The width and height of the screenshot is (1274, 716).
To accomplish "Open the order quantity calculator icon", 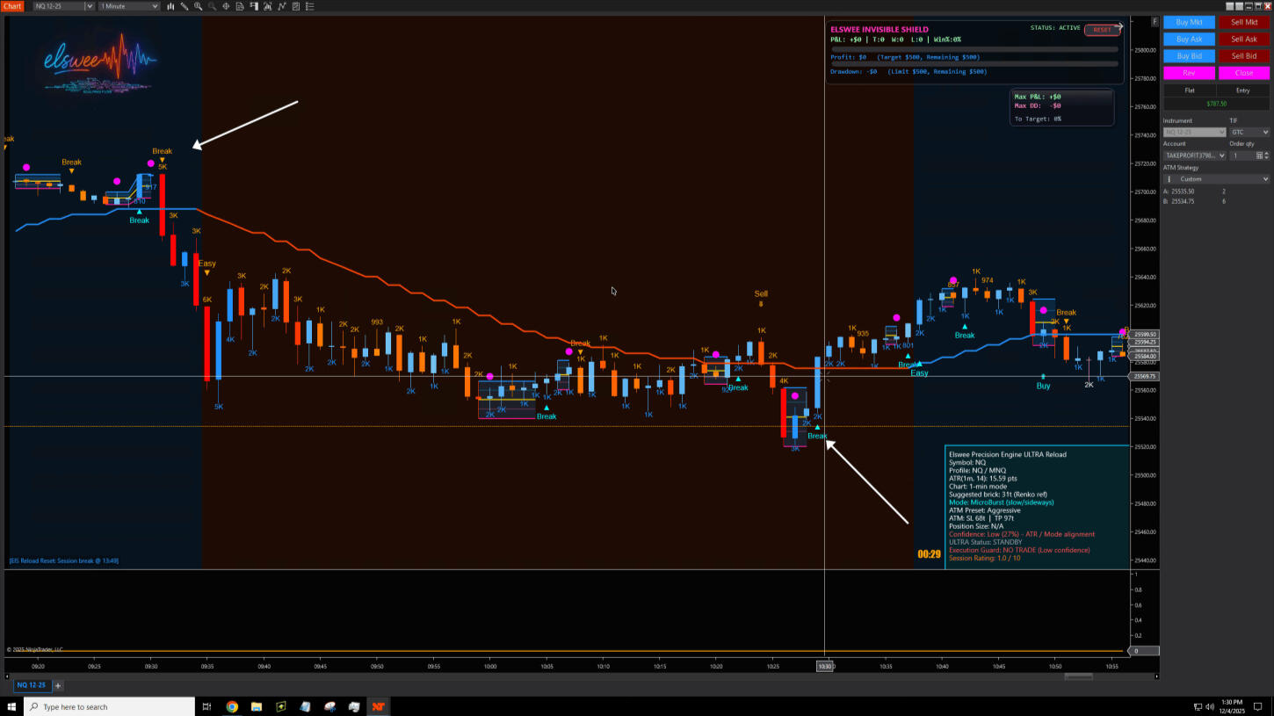I will (x=1258, y=155).
